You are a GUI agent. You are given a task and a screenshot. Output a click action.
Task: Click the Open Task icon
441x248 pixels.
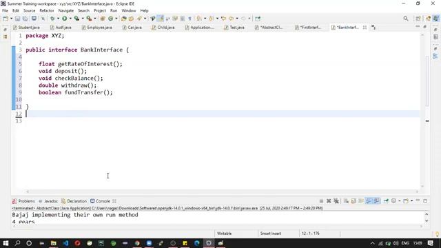pyautogui.click(x=131, y=19)
